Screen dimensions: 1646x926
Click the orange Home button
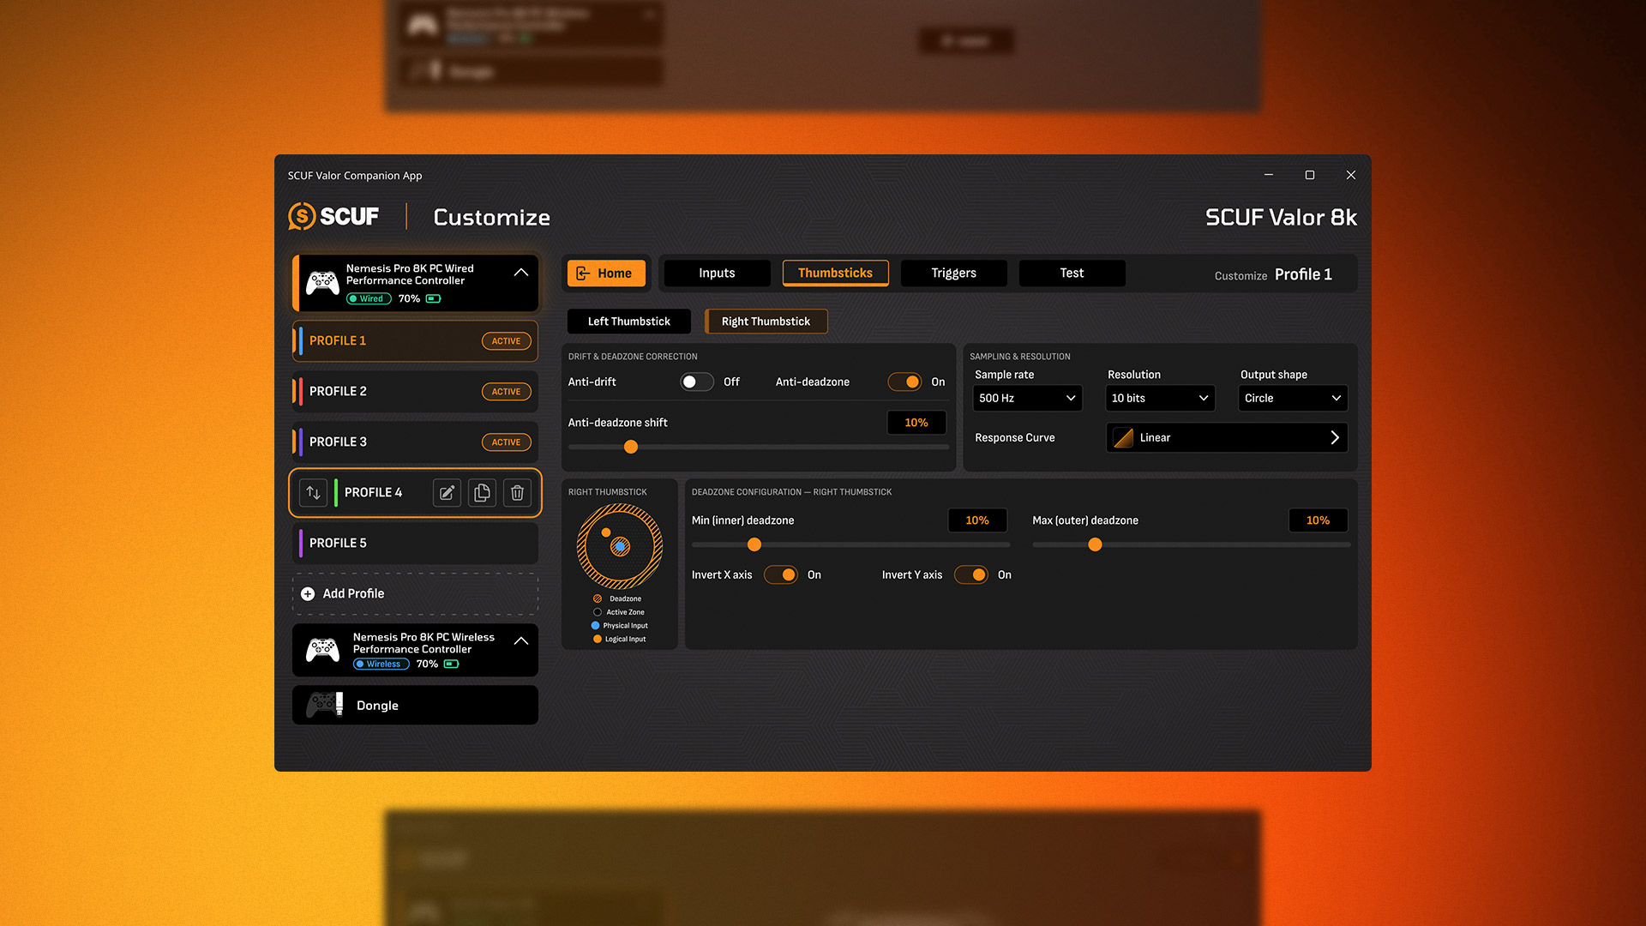pyautogui.click(x=606, y=274)
